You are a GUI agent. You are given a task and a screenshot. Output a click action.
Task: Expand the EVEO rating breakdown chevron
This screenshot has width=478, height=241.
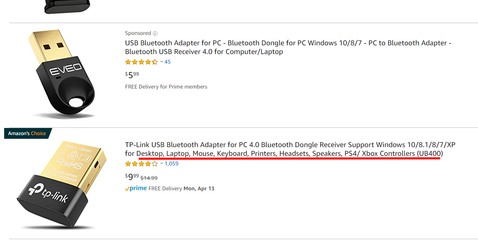point(162,61)
